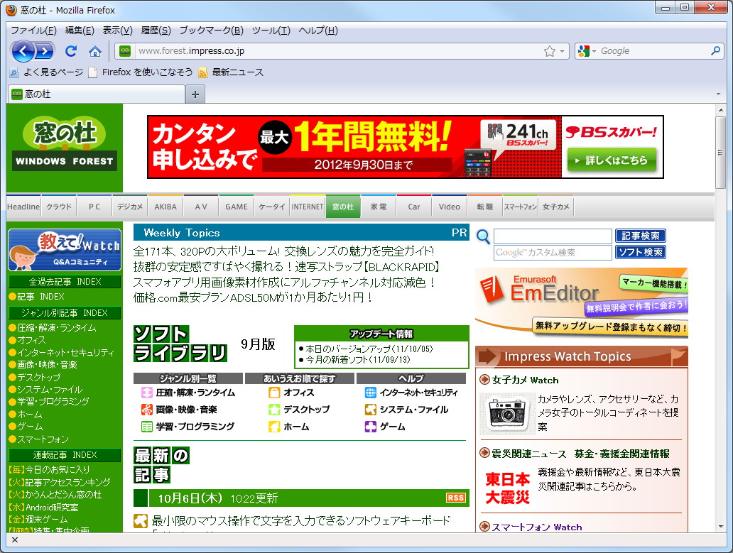Click the システム・ファイル category icon

[x=371, y=409]
